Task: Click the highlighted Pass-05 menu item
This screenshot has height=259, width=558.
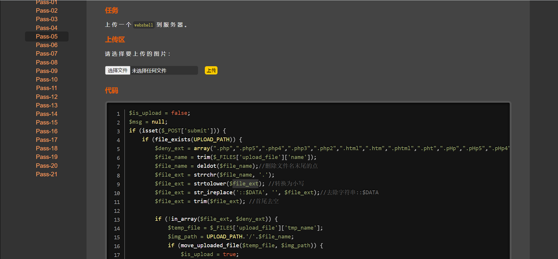Action: pyautogui.click(x=46, y=36)
